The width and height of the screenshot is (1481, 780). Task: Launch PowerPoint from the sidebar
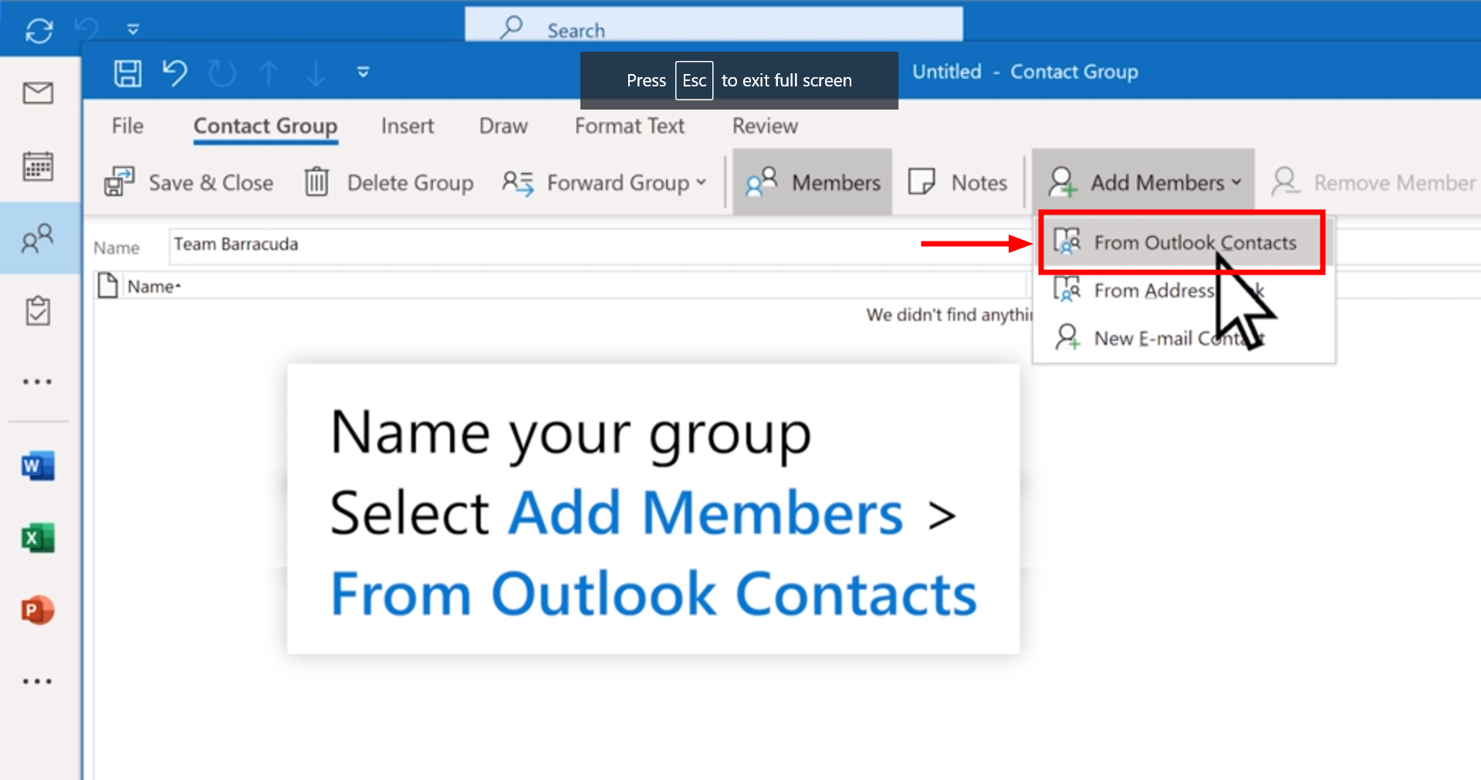point(39,609)
